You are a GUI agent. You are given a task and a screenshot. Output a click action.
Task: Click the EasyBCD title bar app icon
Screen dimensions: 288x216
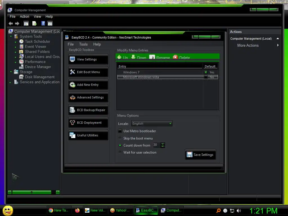point(67,37)
